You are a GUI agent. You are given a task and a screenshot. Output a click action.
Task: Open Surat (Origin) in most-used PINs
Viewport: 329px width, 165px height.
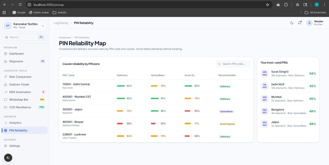coord(288,74)
